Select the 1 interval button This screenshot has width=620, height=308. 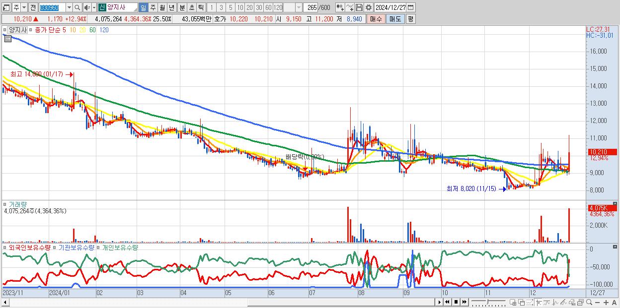(212, 7)
